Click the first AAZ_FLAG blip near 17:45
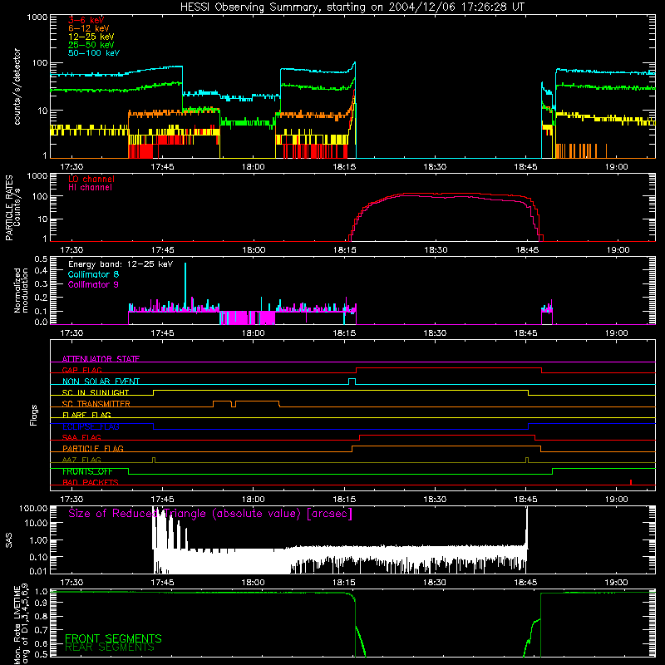 click(x=154, y=460)
